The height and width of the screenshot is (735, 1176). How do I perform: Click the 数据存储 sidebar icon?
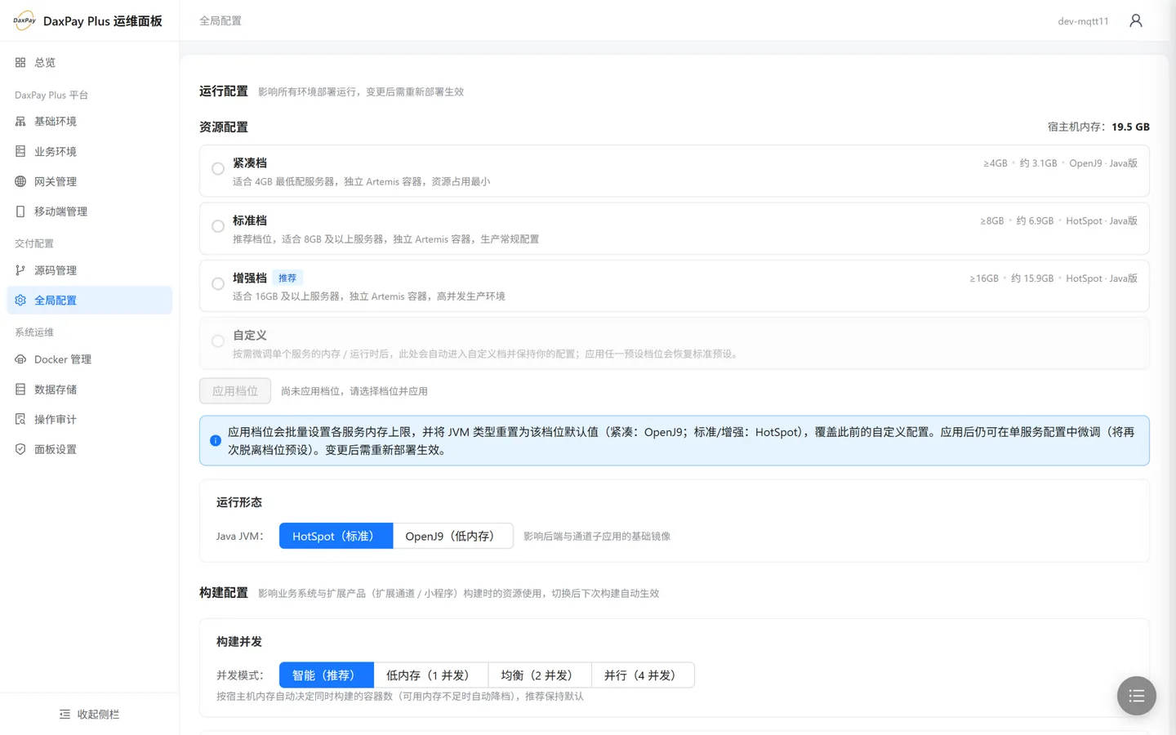point(20,390)
